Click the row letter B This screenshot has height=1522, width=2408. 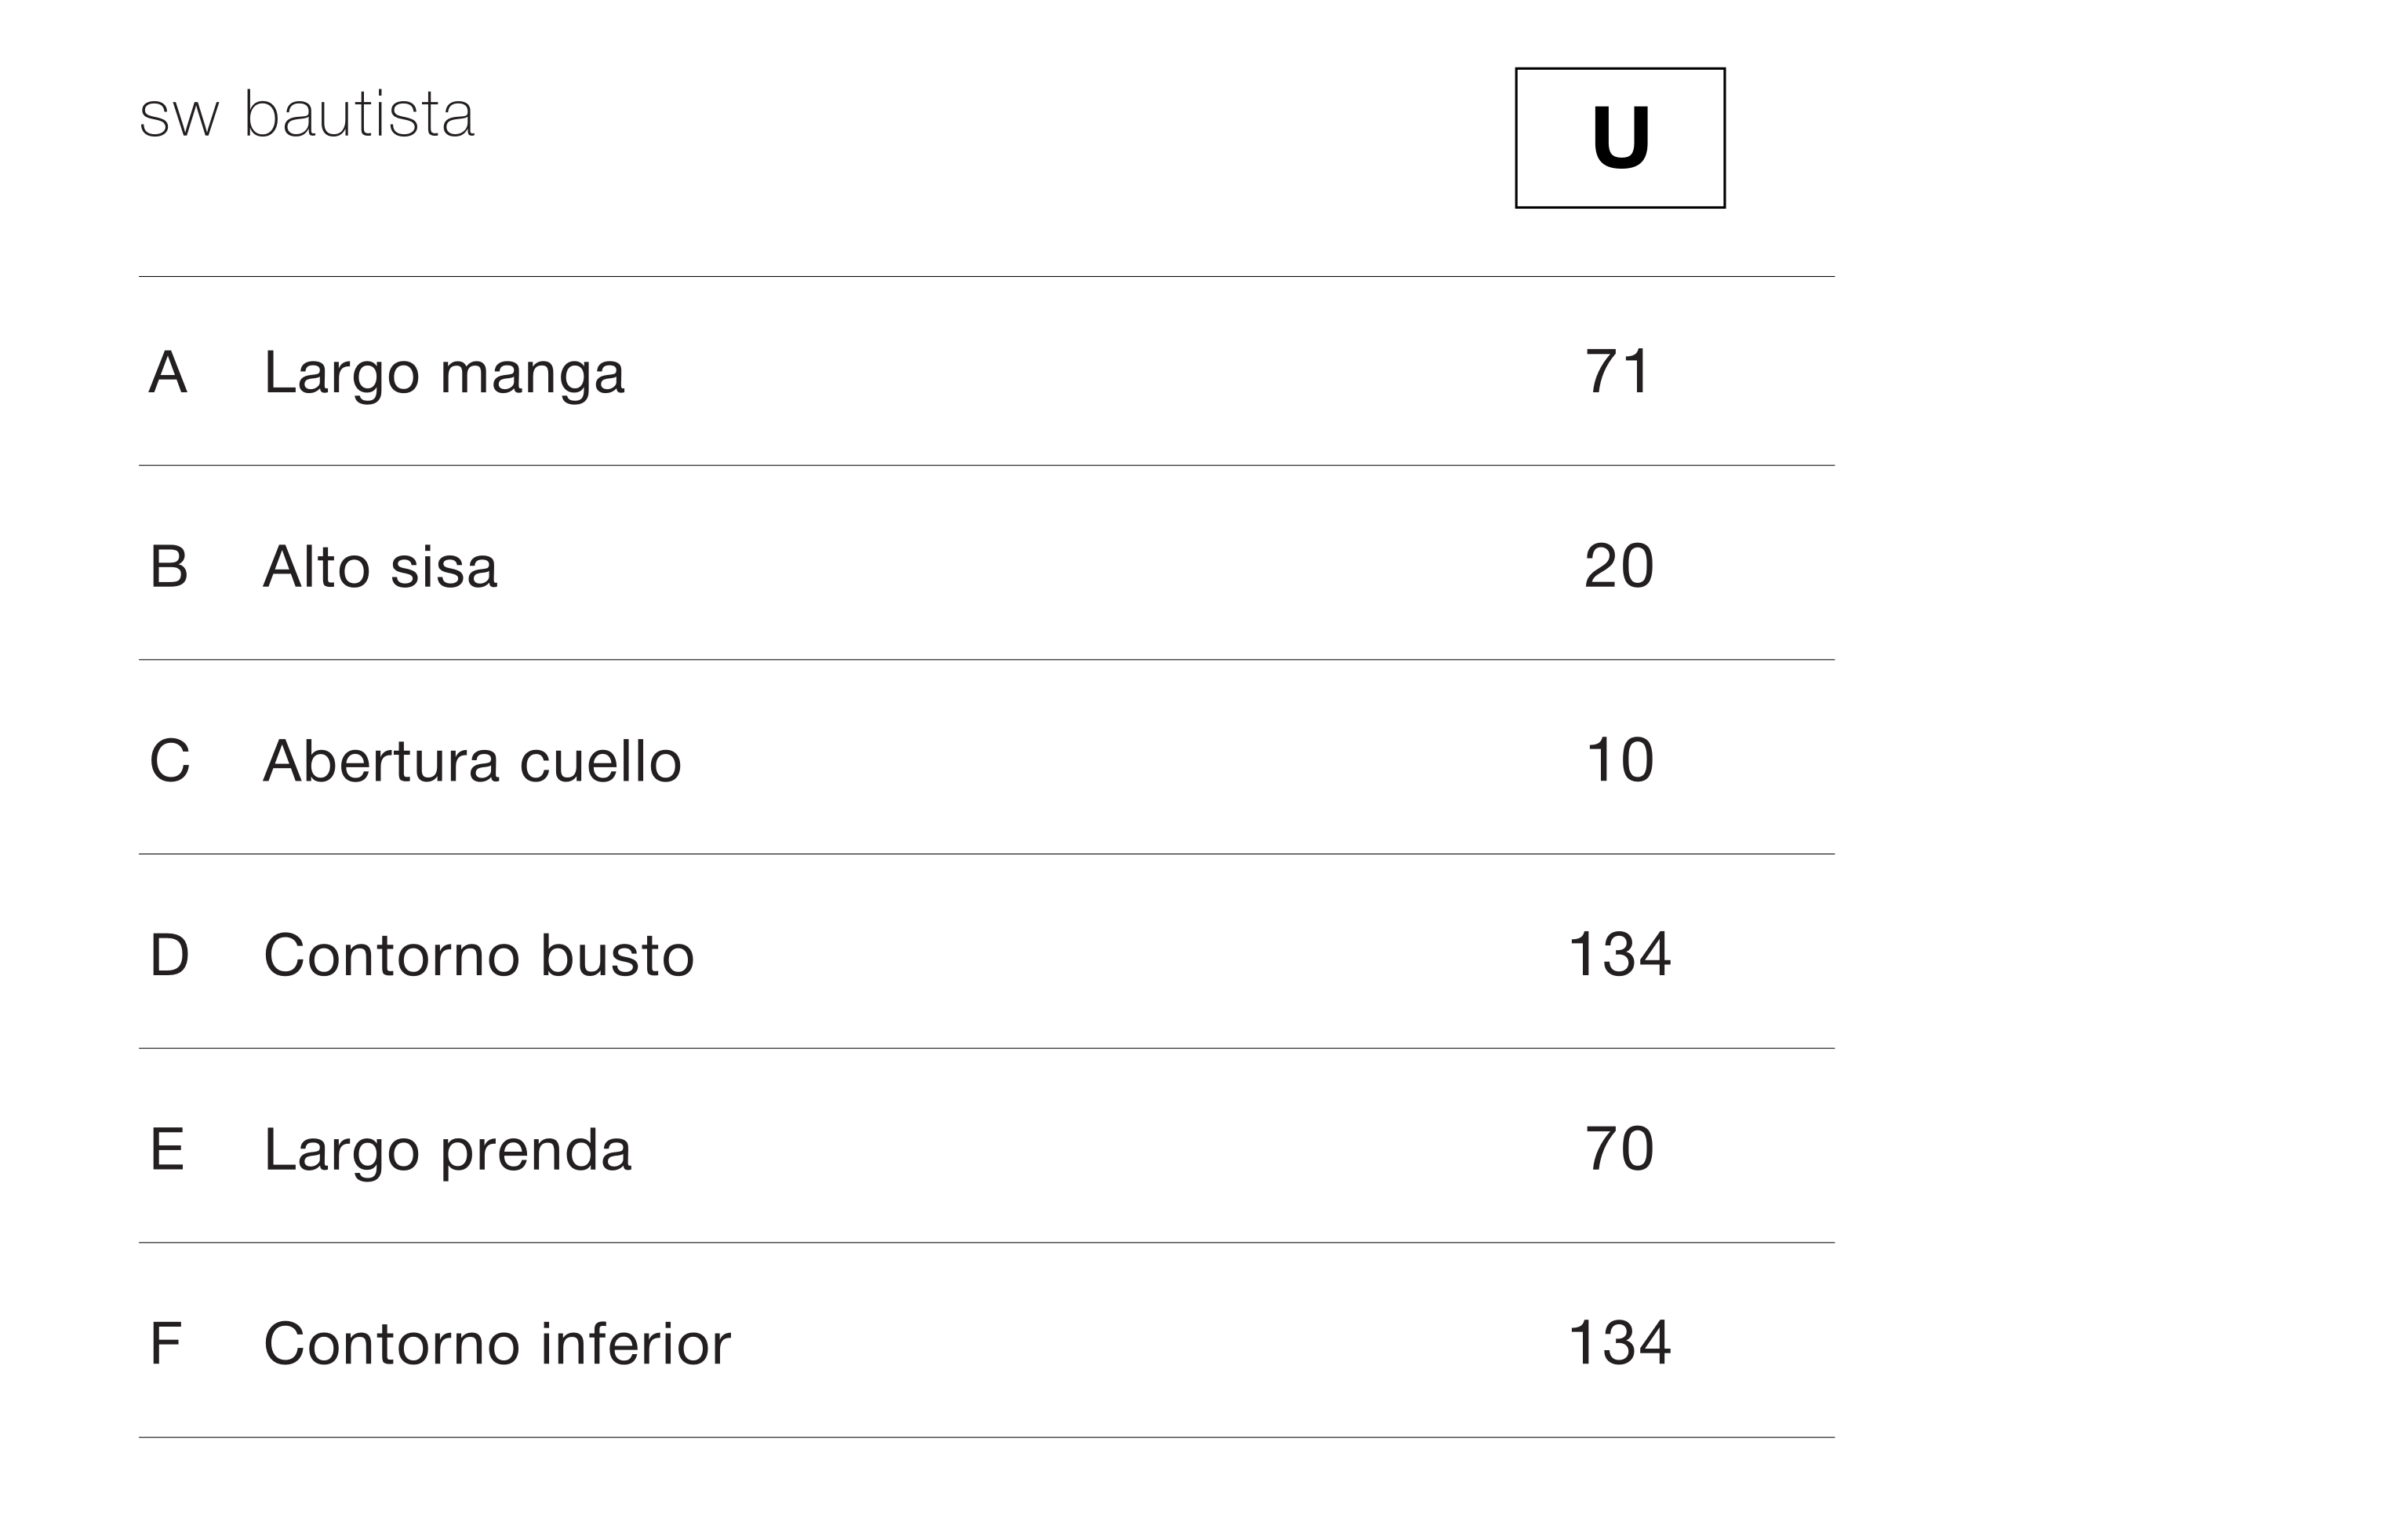pos(169,567)
